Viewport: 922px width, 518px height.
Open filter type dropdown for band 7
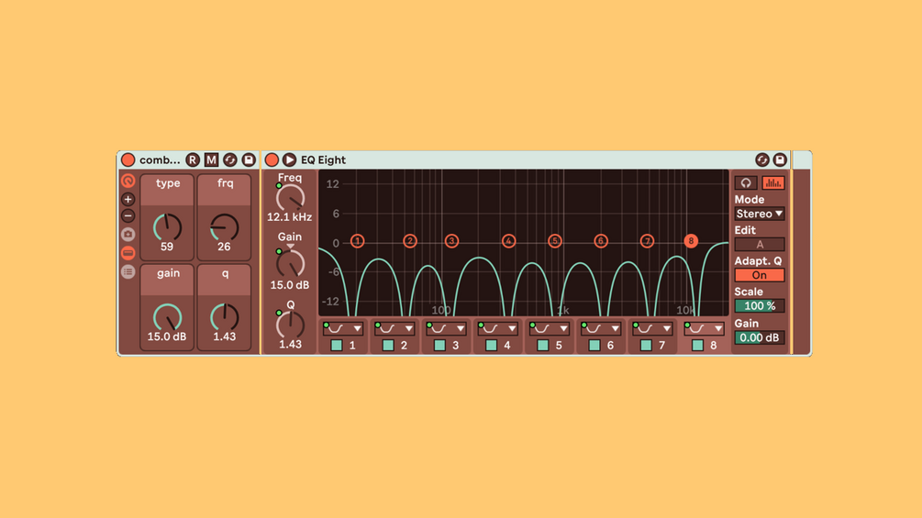coord(653,328)
